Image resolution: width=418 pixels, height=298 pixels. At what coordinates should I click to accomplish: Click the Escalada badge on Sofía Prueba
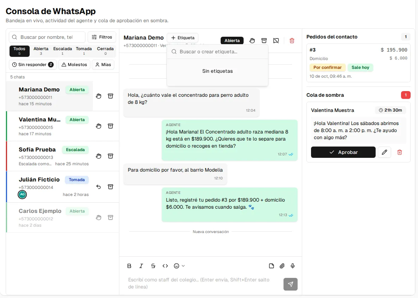click(76, 150)
